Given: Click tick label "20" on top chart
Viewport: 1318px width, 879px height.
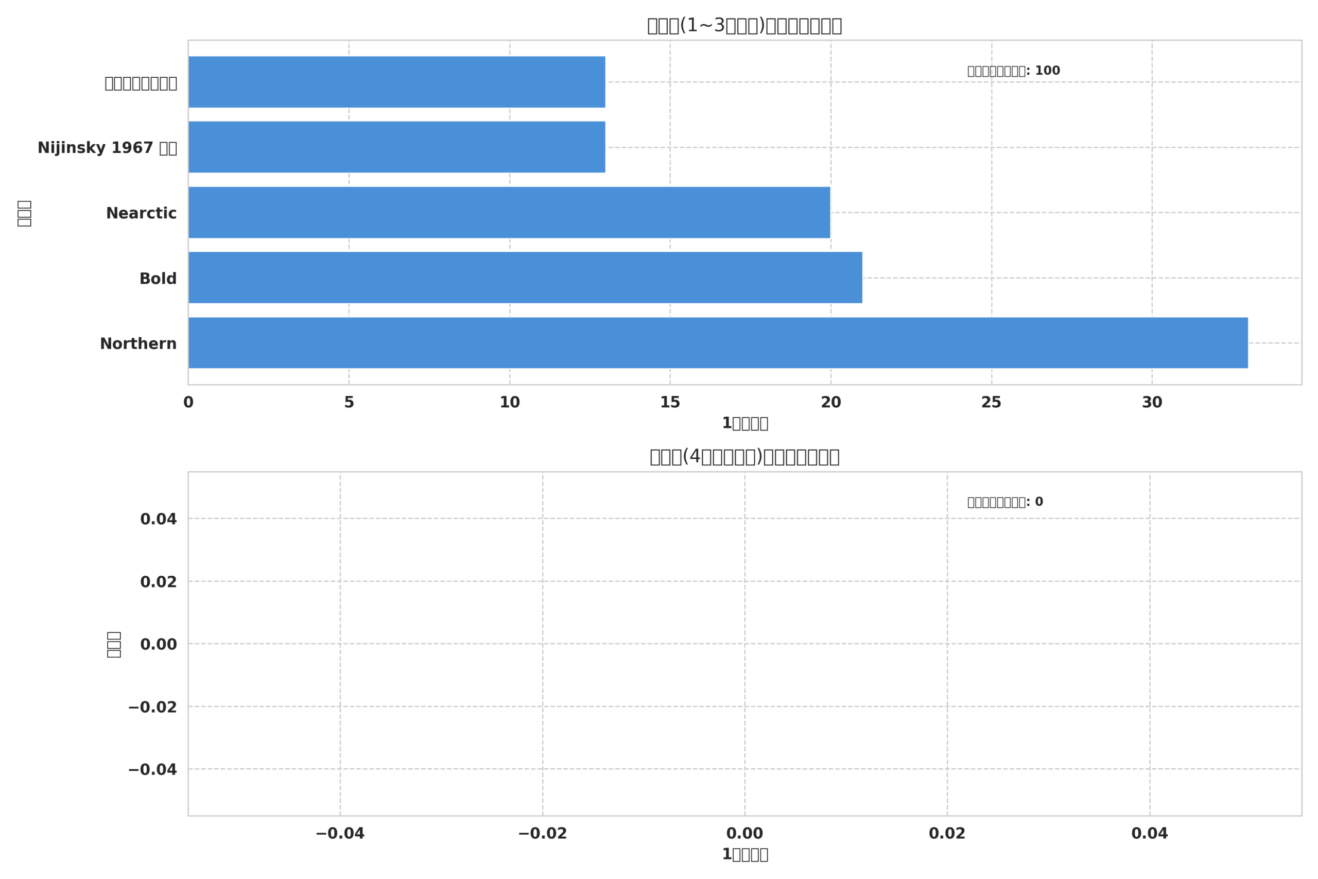Looking at the screenshot, I should [x=831, y=403].
